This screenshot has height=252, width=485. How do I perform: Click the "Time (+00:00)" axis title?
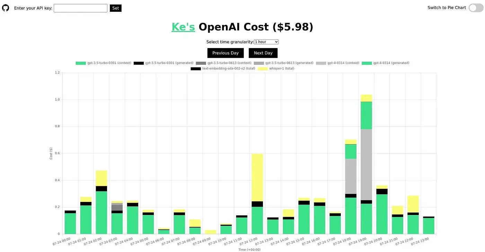pos(249,250)
